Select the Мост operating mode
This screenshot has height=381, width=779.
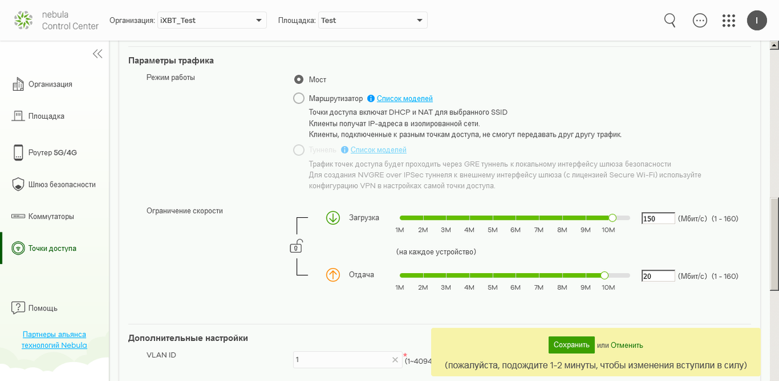coord(299,79)
